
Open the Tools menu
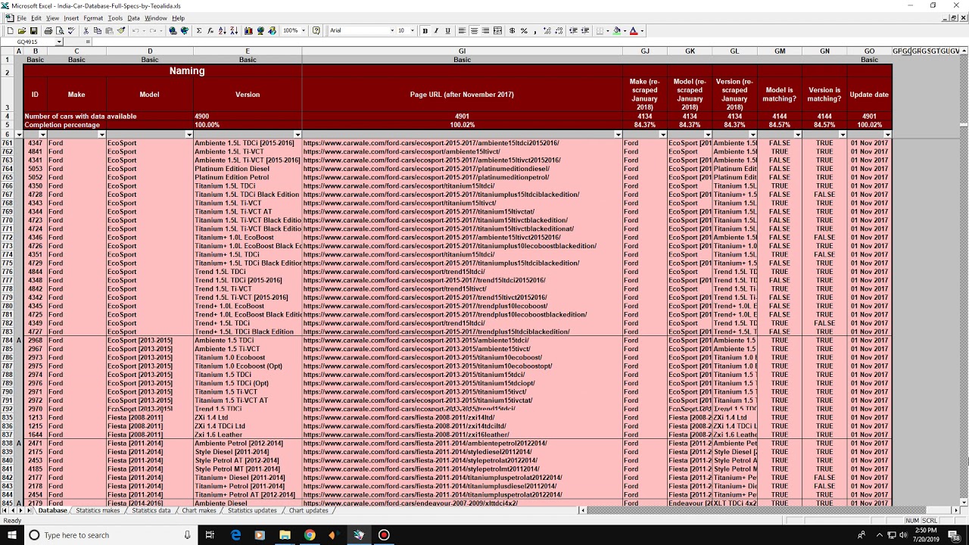click(x=115, y=18)
